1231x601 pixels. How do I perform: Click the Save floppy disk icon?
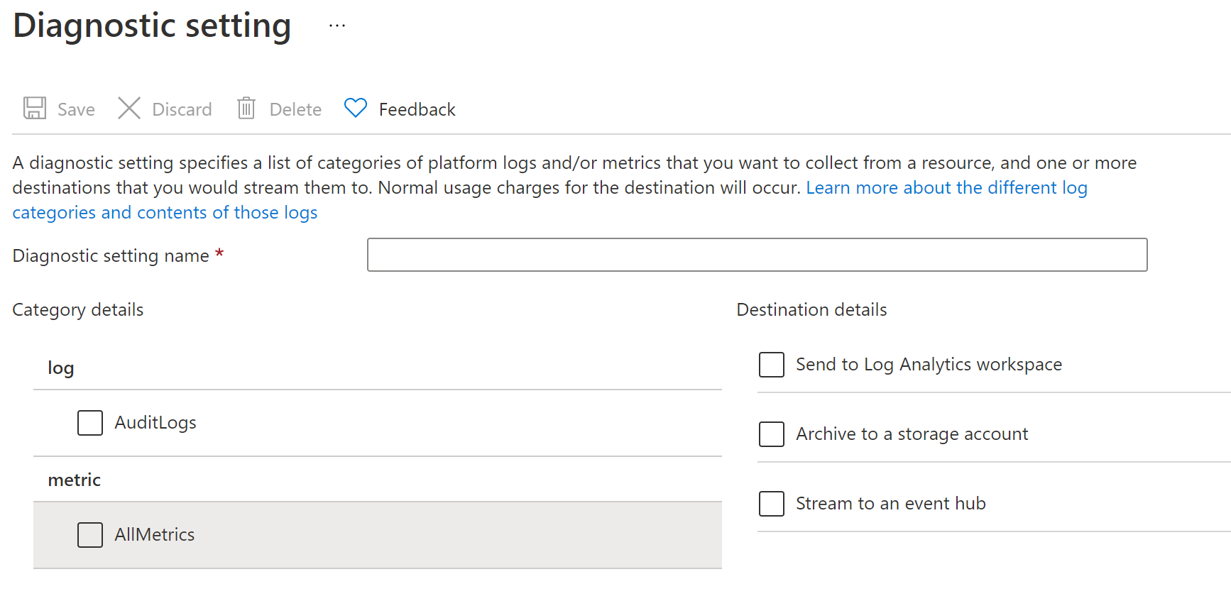(35, 109)
